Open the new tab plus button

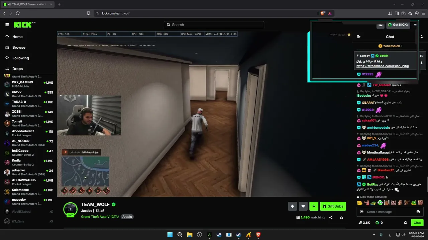(59, 4)
